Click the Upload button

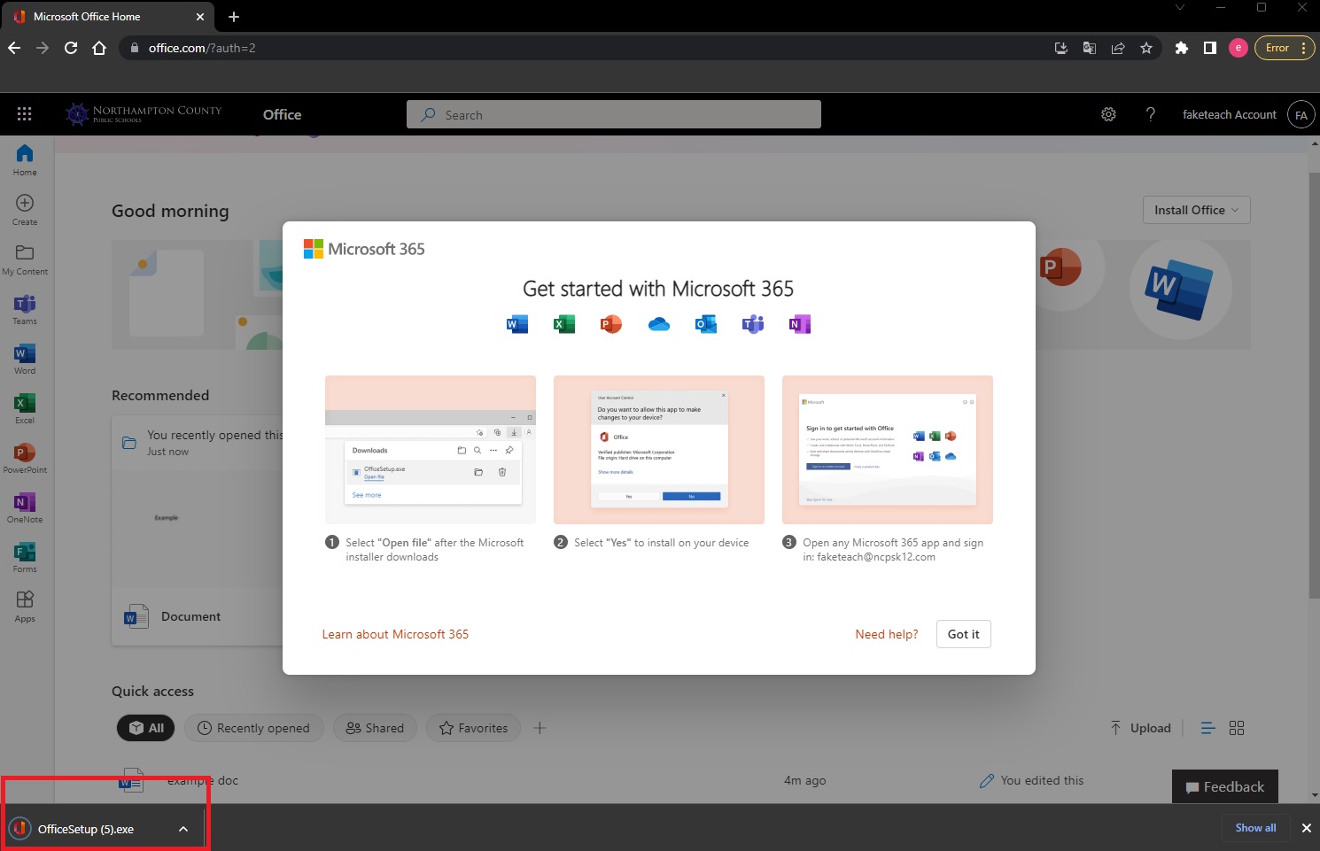[x=1141, y=728]
